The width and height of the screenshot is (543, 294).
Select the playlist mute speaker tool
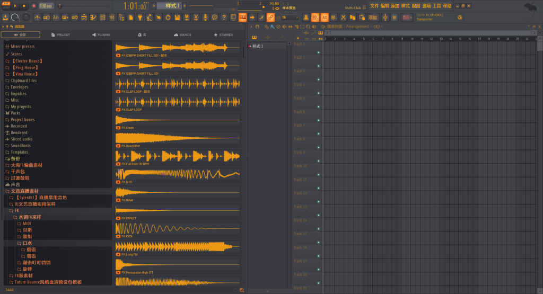[x=284, y=26]
